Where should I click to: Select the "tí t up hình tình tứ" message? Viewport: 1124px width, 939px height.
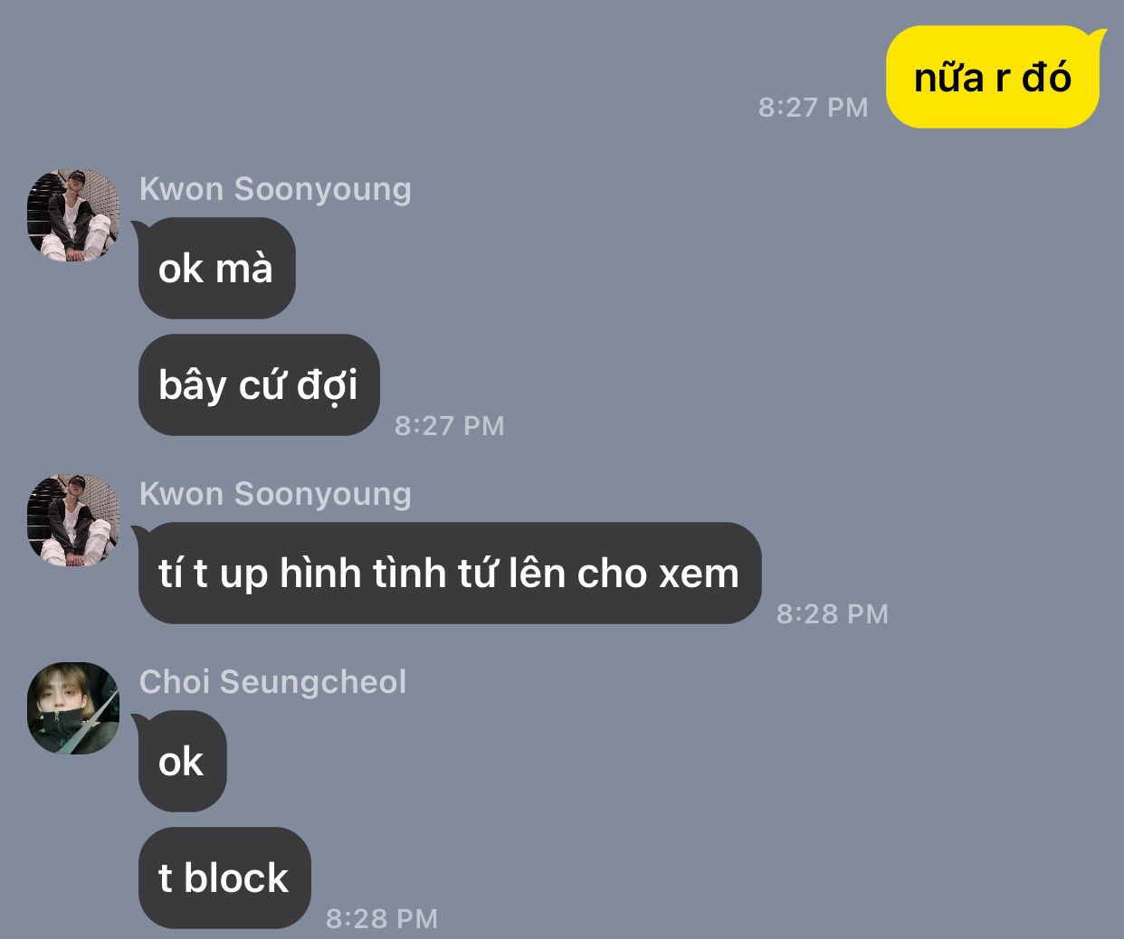[x=448, y=573]
